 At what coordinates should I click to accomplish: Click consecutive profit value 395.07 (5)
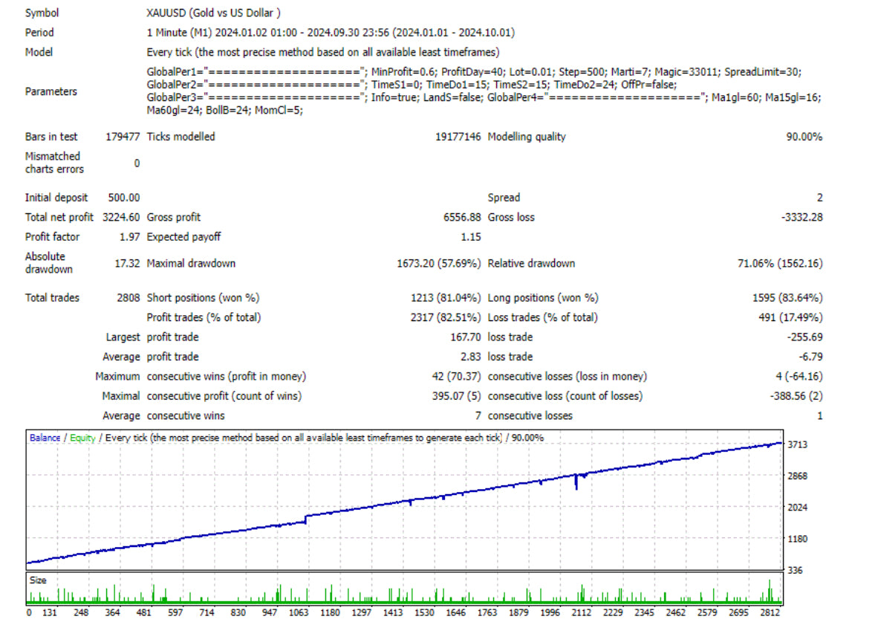tap(456, 396)
